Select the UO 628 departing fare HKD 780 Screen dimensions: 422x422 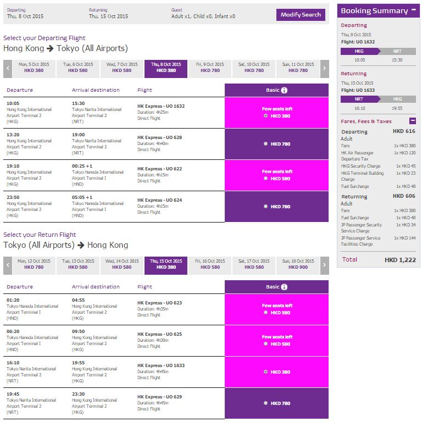click(x=266, y=144)
